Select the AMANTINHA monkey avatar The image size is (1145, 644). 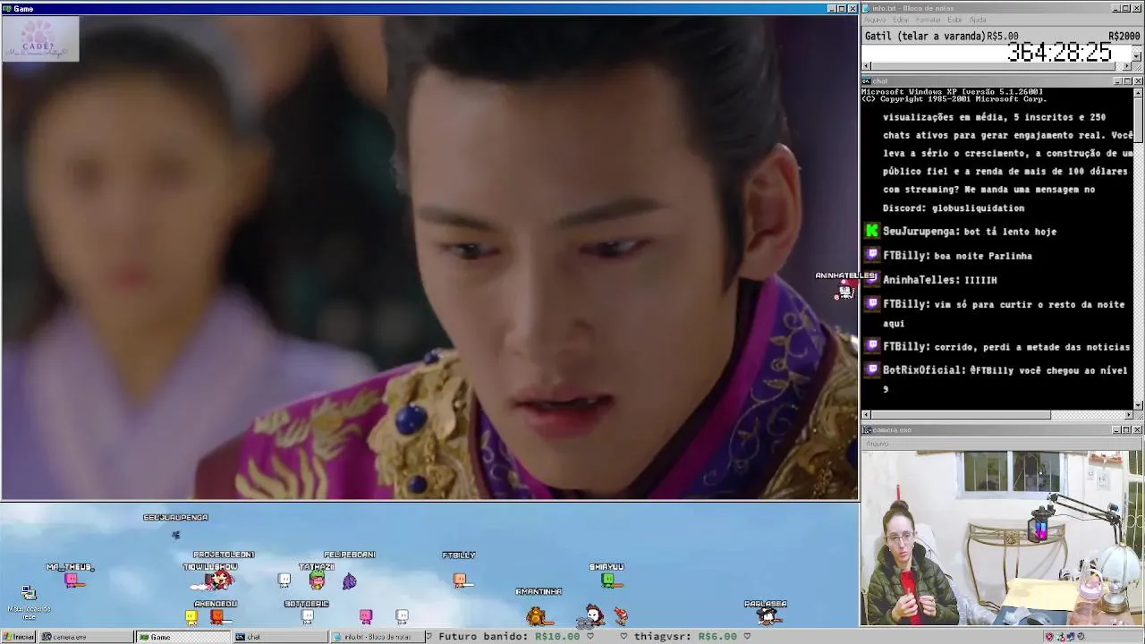[x=537, y=615]
